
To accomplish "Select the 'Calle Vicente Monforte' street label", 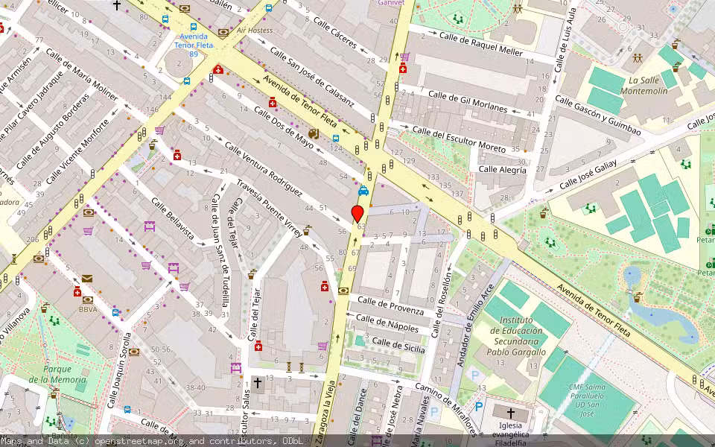I will [77, 152].
